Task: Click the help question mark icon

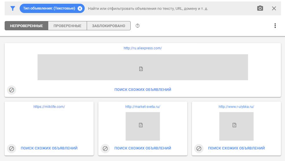Action: tap(138, 26)
